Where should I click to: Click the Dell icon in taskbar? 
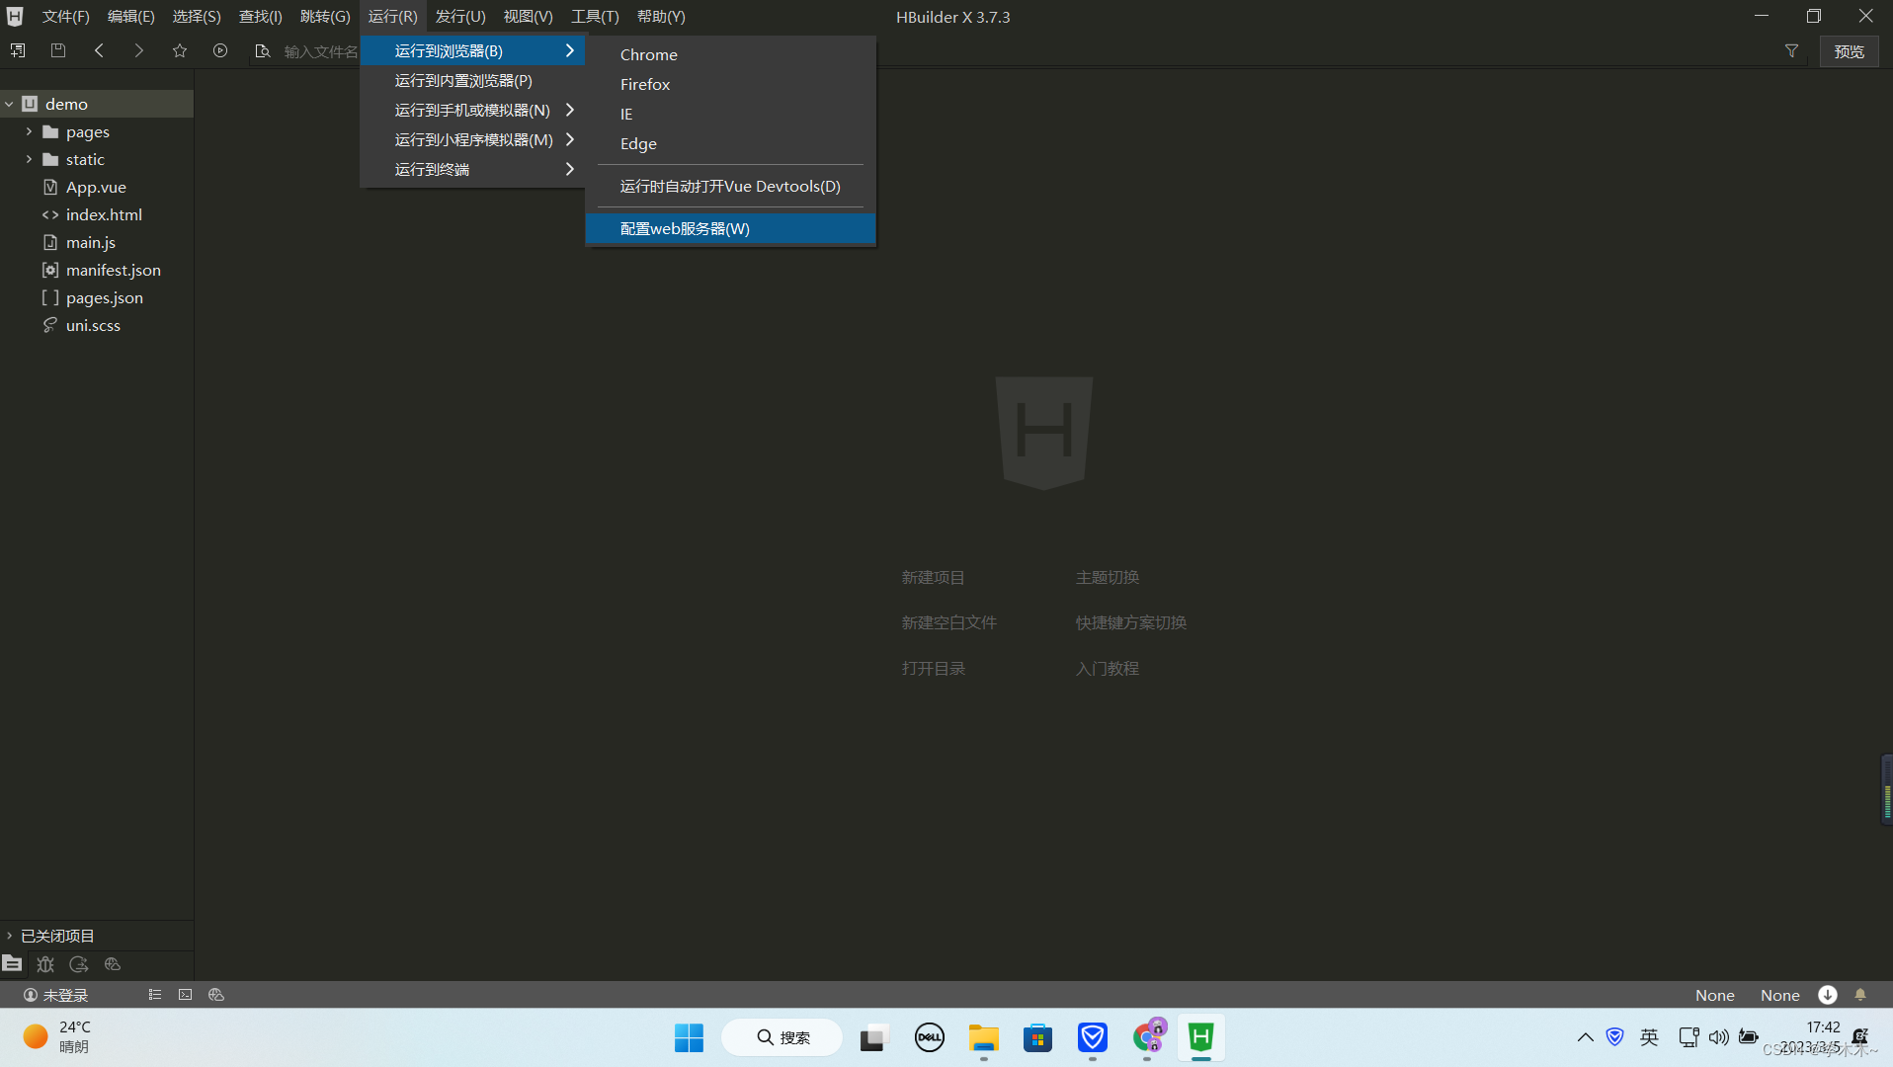pyautogui.click(x=929, y=1037)
